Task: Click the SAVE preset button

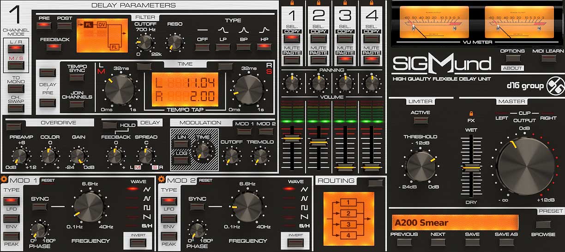Action: coord(472,242)
